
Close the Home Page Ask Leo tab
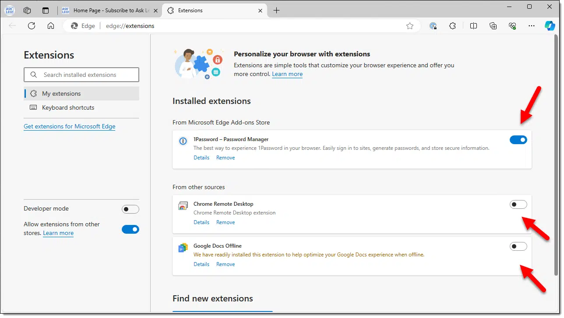pos(156,10)
